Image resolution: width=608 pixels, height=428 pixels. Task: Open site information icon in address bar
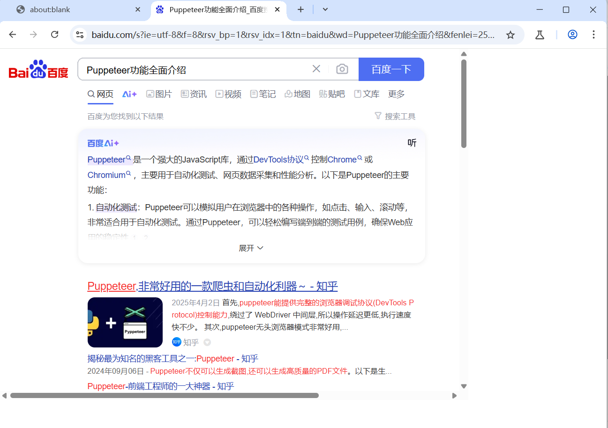(x=80, y=35)
